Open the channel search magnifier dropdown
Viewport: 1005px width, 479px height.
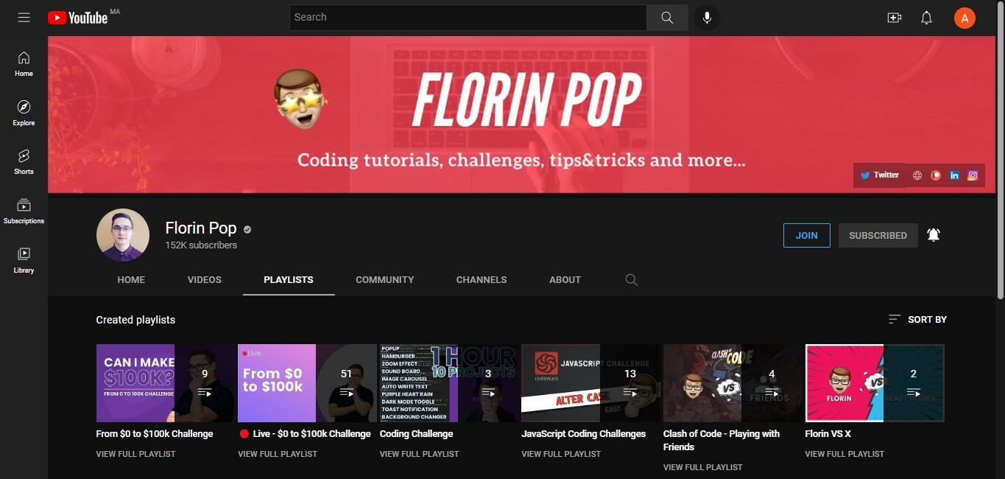point(631,279)
